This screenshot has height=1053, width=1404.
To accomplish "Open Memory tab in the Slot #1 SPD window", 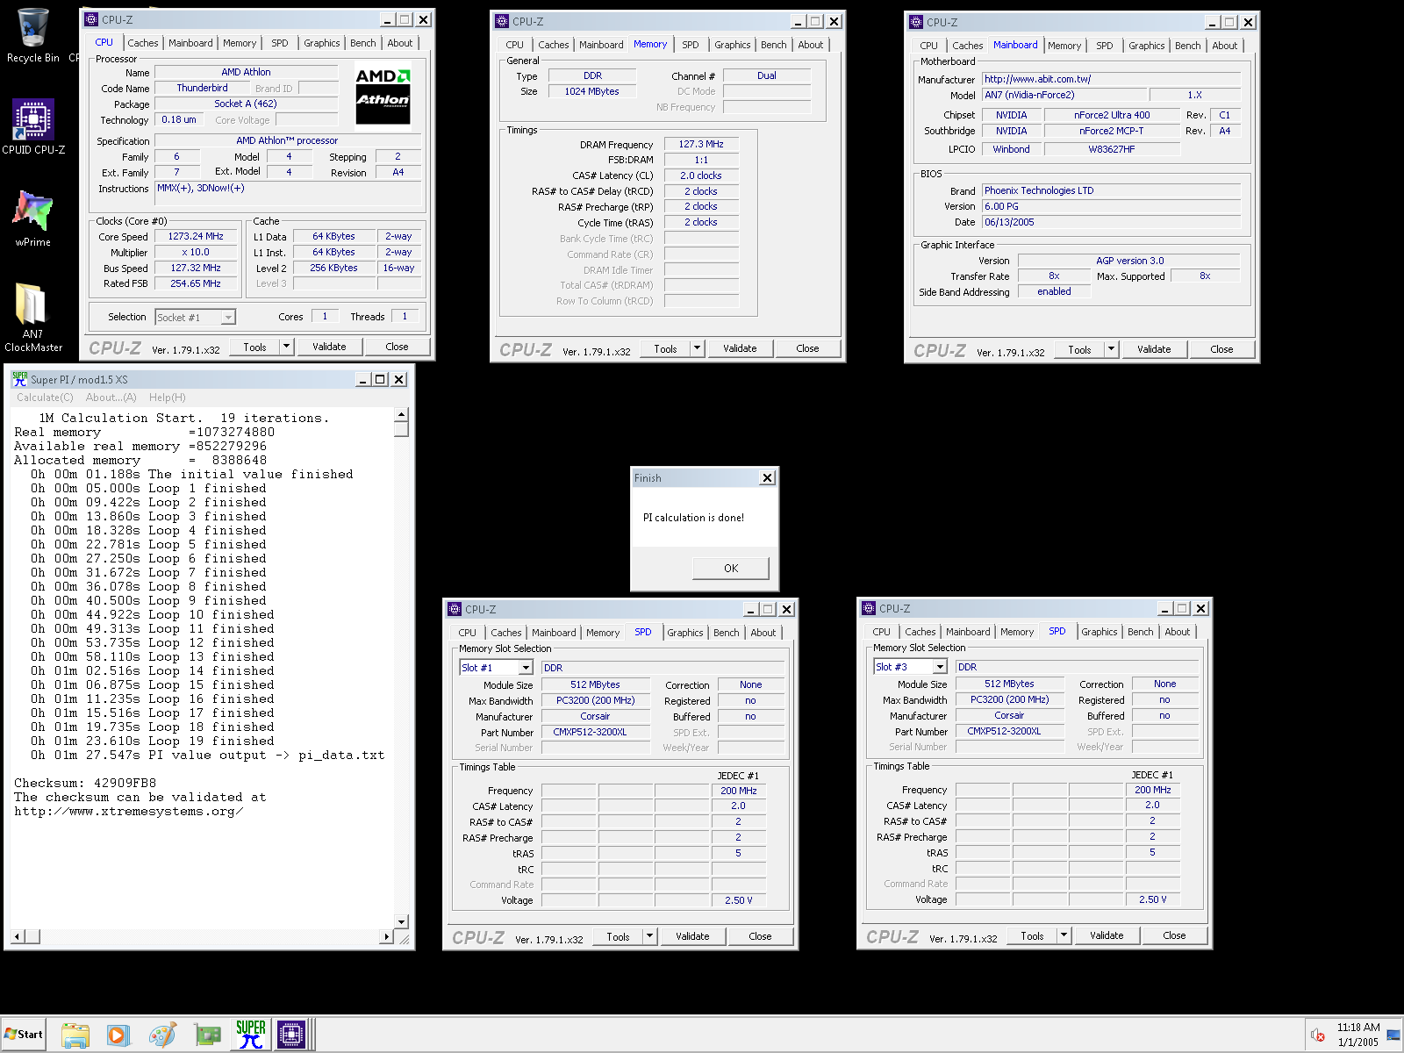I will (x=602, y=633).
